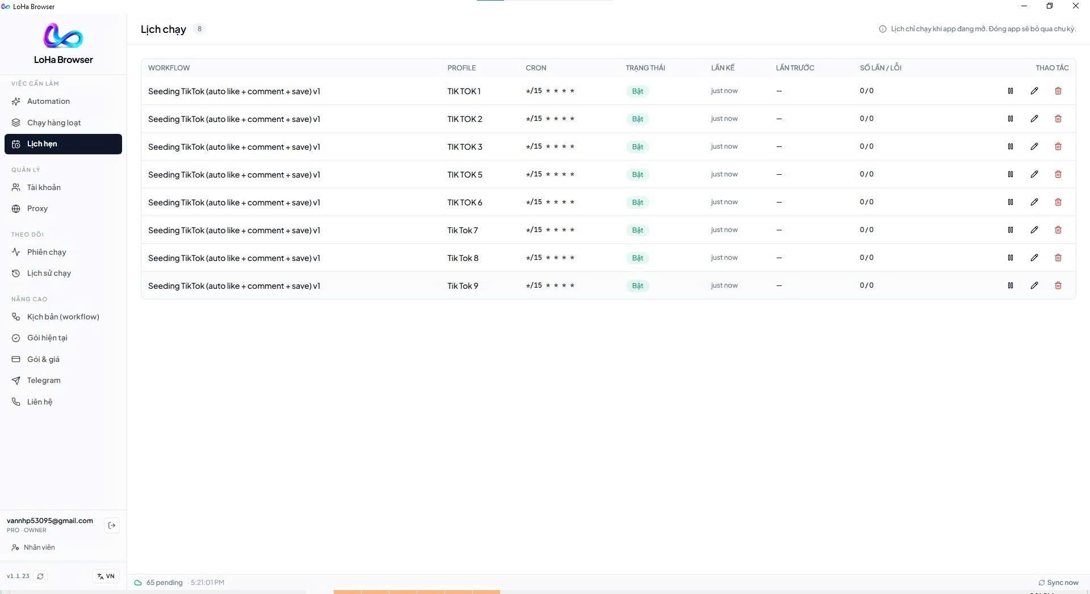
Task: Click Bật status badge for Tik Tok 8
Action: point(638,258)
